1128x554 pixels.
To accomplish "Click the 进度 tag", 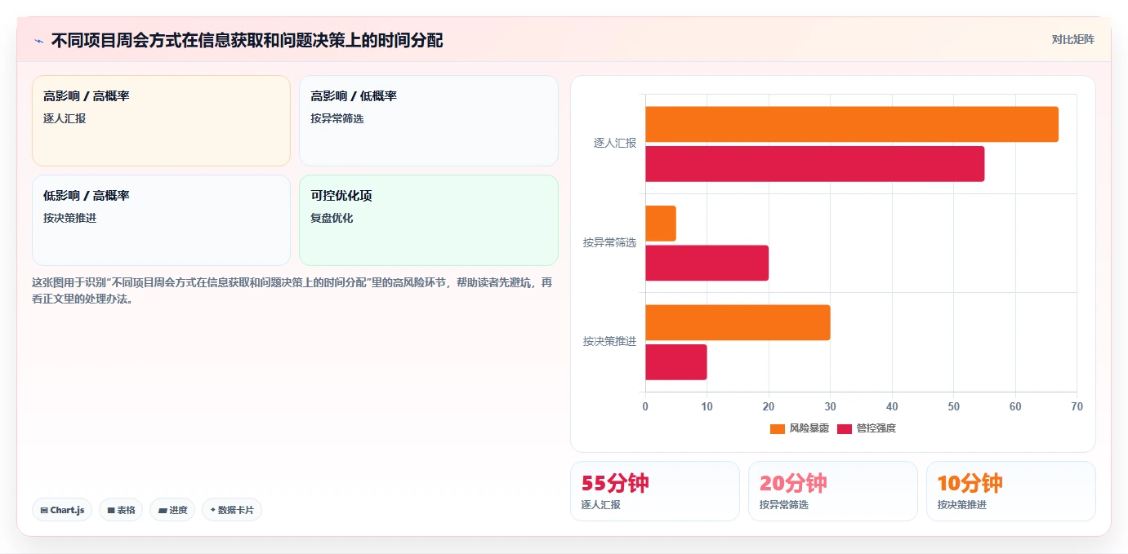I will click(172, 510).
